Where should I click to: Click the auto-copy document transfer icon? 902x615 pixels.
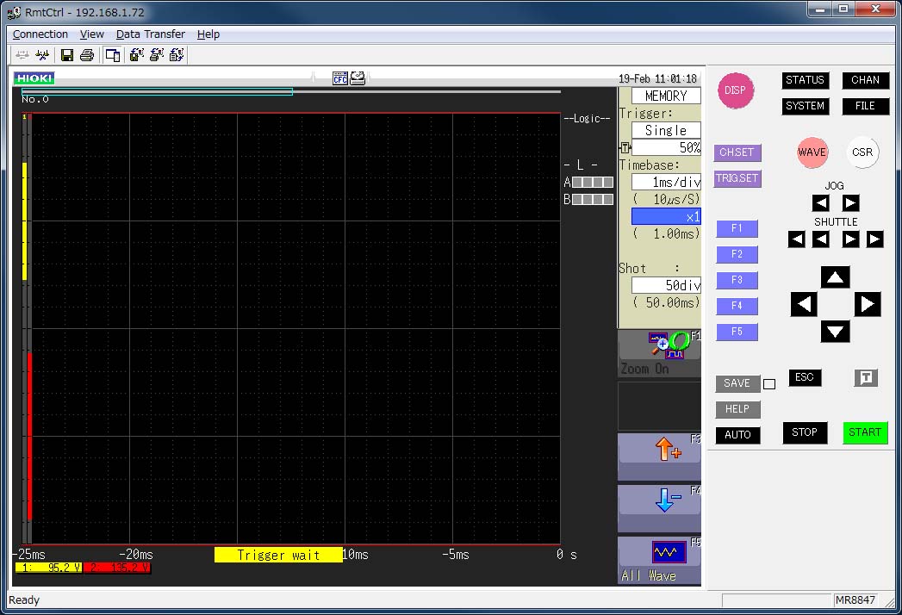[177, 54]
